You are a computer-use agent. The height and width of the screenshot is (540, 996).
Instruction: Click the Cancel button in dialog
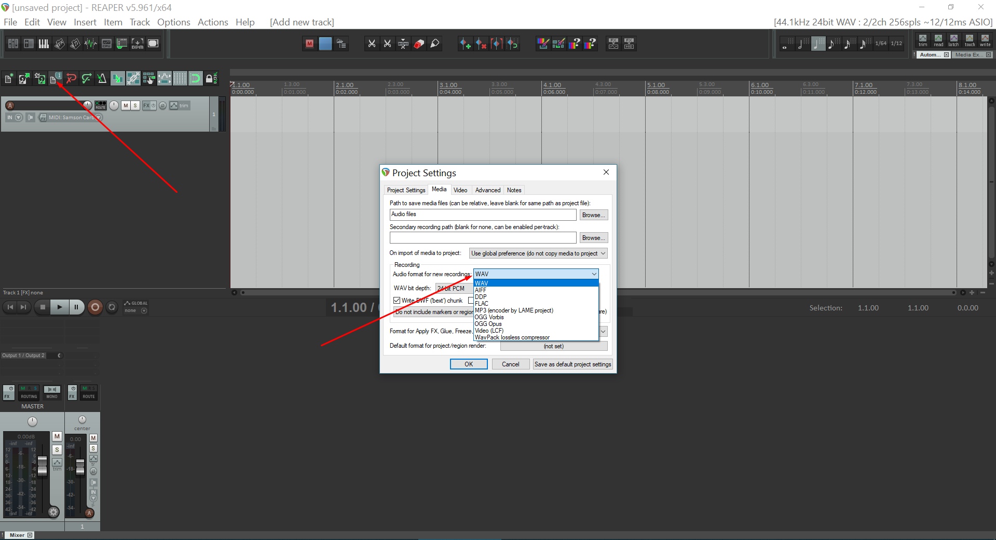click(510, 364)
